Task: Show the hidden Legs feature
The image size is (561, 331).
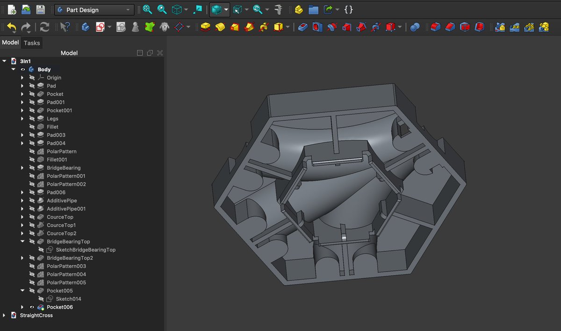Action: pos(32,119)
